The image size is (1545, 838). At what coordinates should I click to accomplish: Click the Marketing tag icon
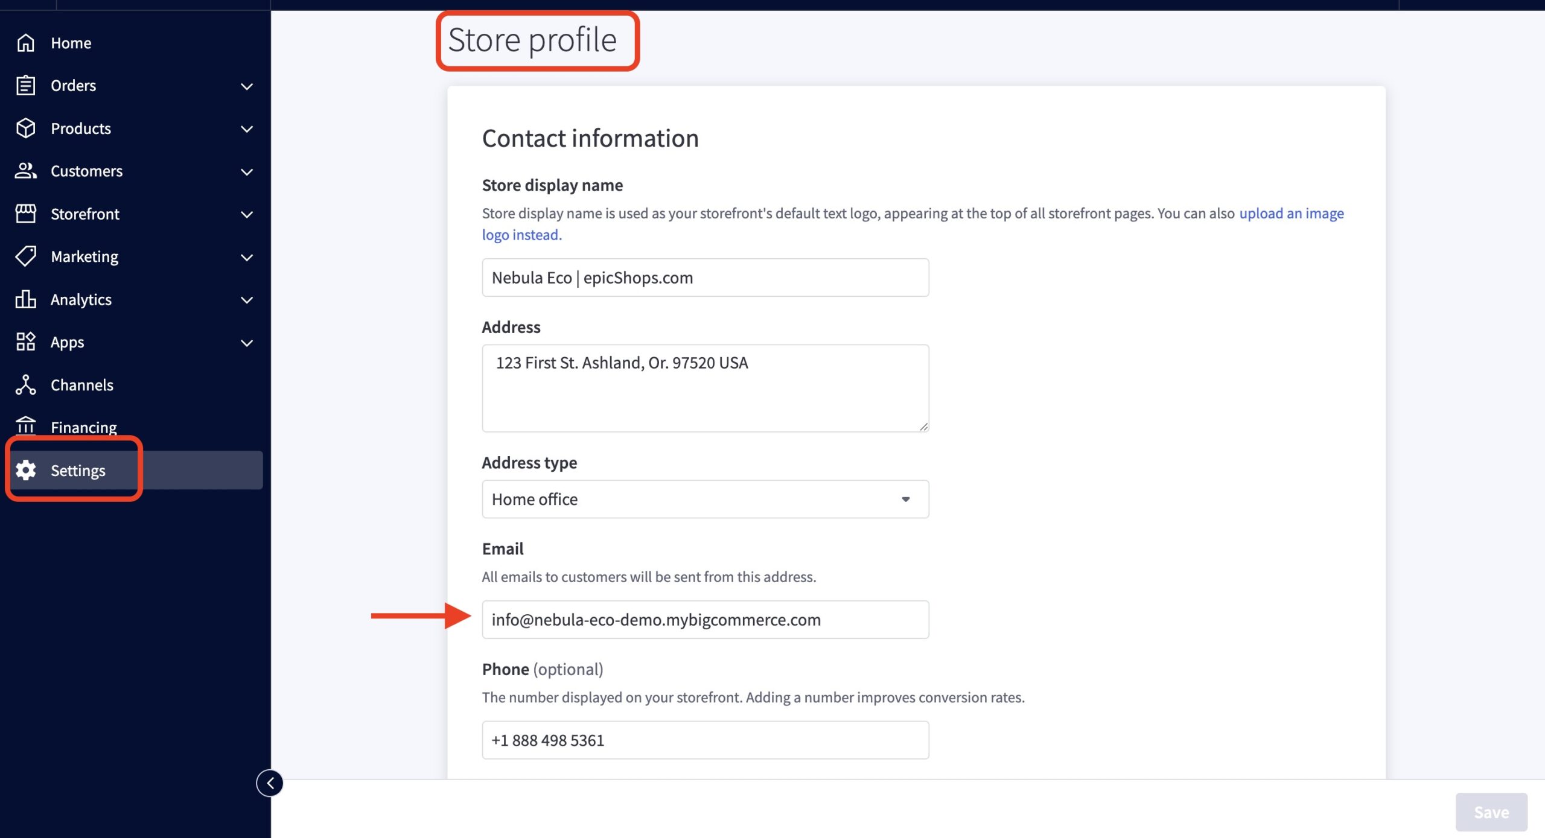[x=25, y=256]
